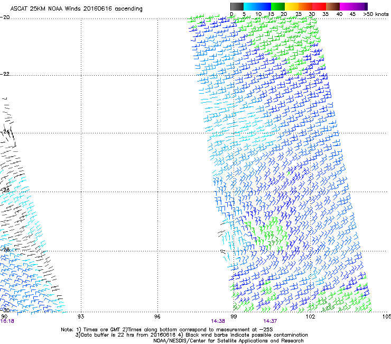The width and height of the screenshot is (391, 344).
Task: Click the '96' longitude axis label
Action: coord(157,316)
